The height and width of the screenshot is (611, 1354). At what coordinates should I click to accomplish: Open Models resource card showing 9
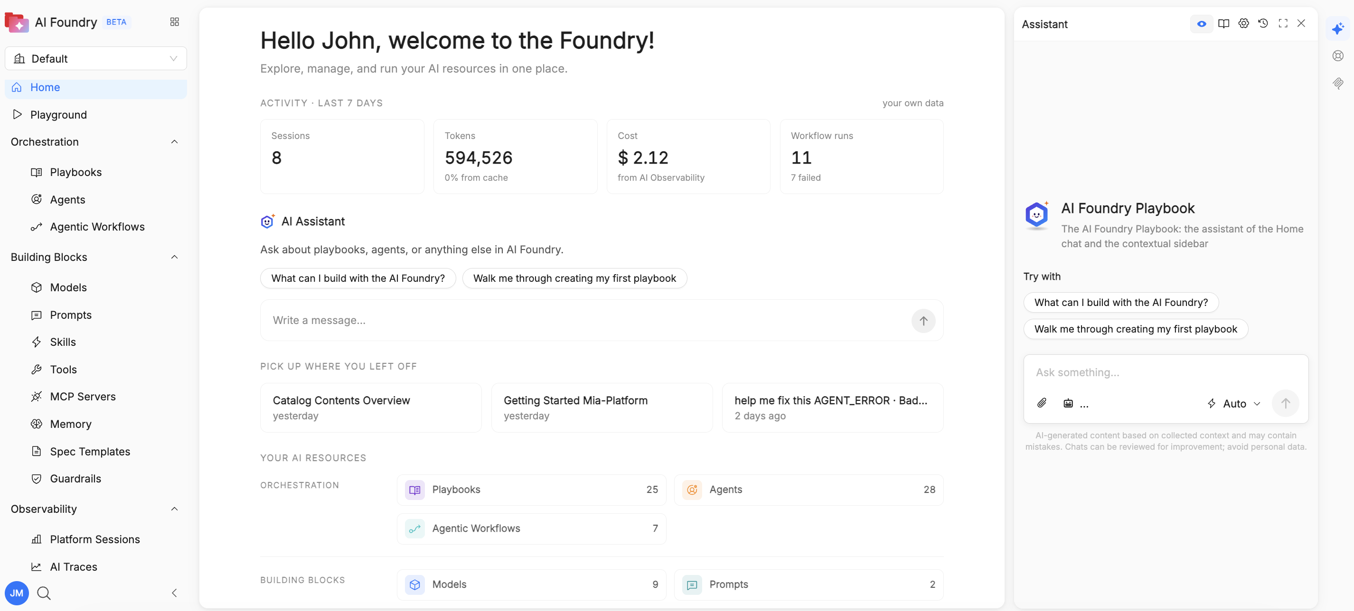pyautogui.click(x=531, y=585)
